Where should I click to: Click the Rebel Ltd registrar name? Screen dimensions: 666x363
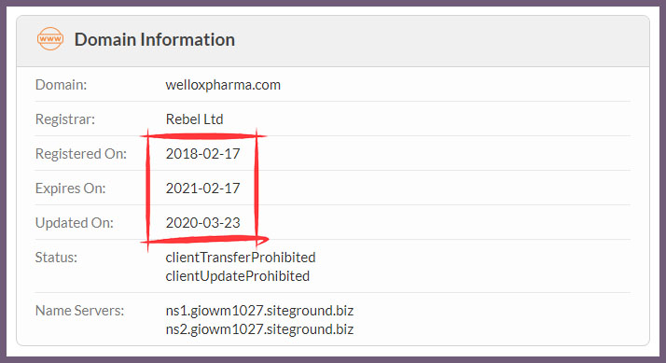point(195,119)
